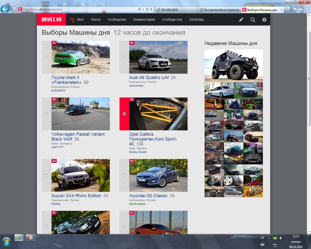The height and width of the screenshot is (249, 311).
Task: Open the Сообщения menu item
Action: (x=117, y=19)
